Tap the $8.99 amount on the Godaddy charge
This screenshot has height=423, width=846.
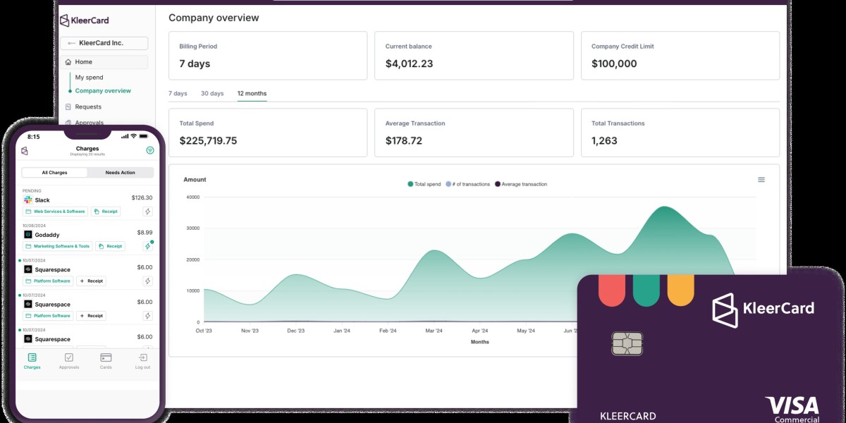click(145, 232)
